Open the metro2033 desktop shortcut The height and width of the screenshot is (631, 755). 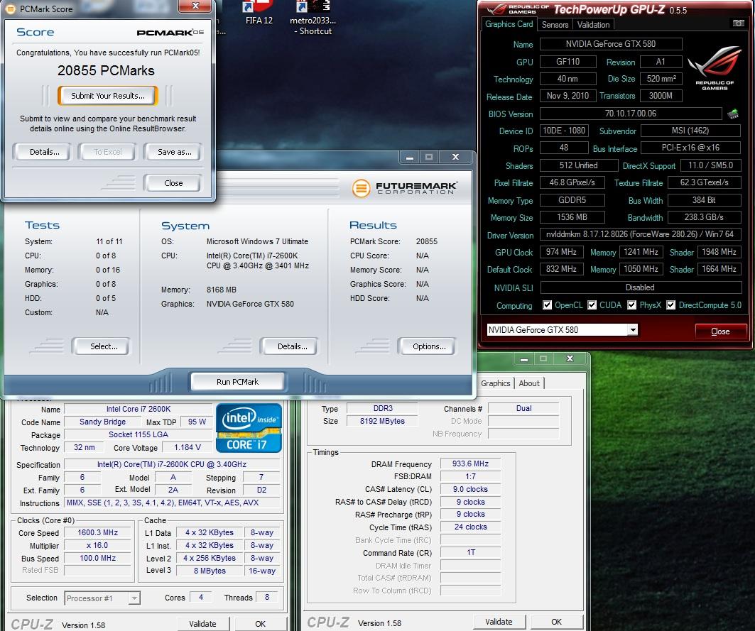click(313, 18)
